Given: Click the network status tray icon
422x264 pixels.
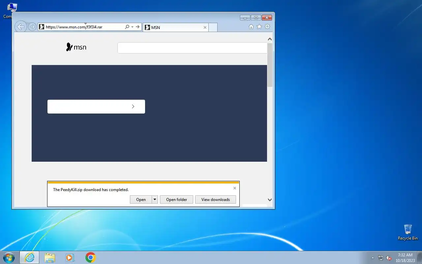Looking at the screenshot, I should coord(381,258).
